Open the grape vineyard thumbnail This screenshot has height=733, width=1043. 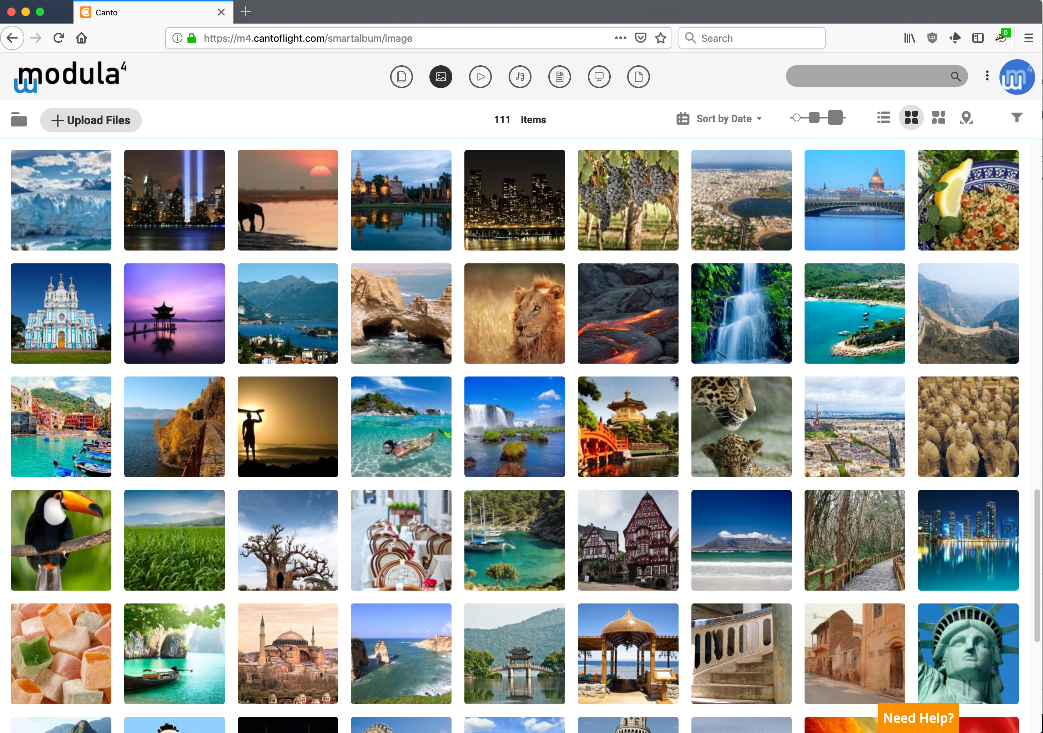[628, 200]
